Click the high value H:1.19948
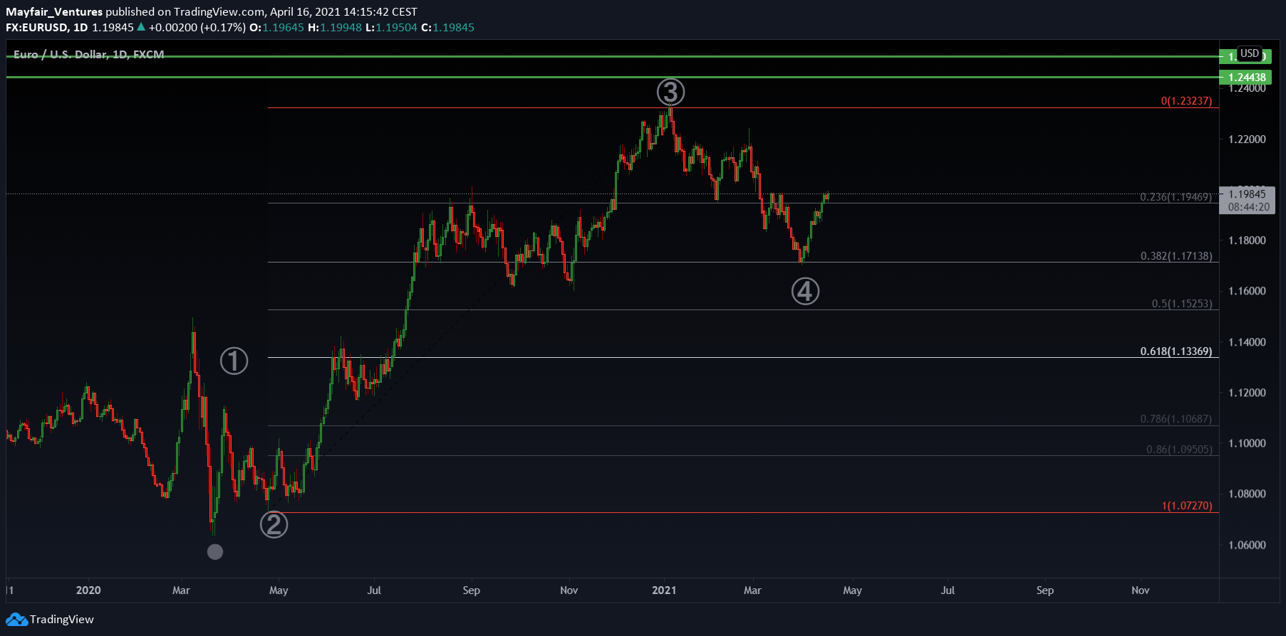This screenshot has width=1286, height=636. coord(335,27)
